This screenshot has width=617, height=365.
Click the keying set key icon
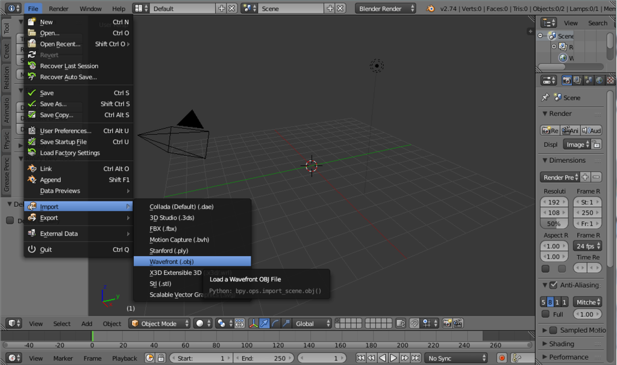[x=516, y=358]
